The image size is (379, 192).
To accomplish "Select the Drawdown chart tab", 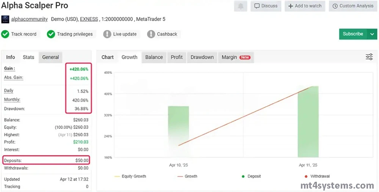I will 202,57.
